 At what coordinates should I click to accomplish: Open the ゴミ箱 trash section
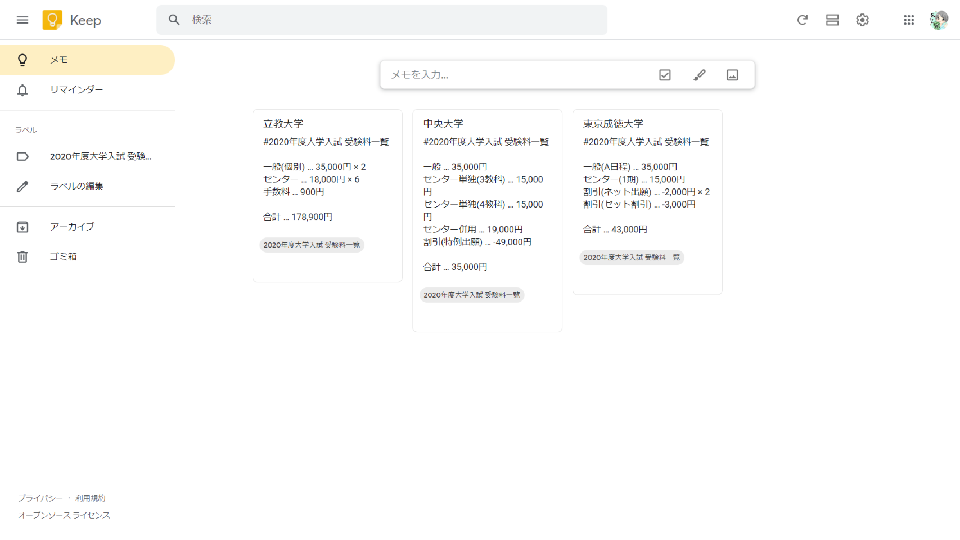63,256
